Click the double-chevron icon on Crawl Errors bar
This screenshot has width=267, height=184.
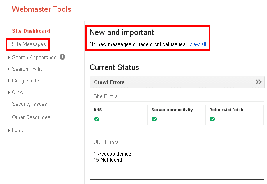[258, 82]
